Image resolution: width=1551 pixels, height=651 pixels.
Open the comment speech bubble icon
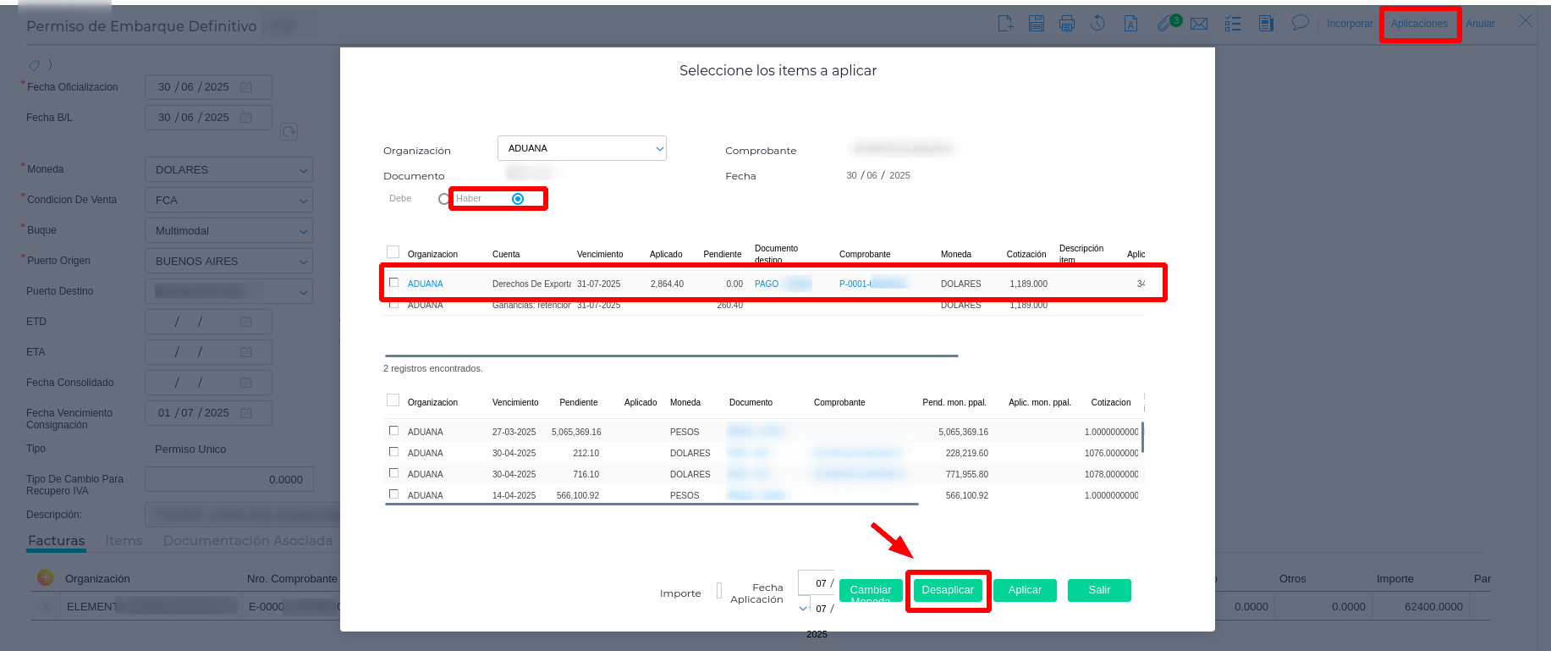pyautogui.click(x=1301, y=23)
